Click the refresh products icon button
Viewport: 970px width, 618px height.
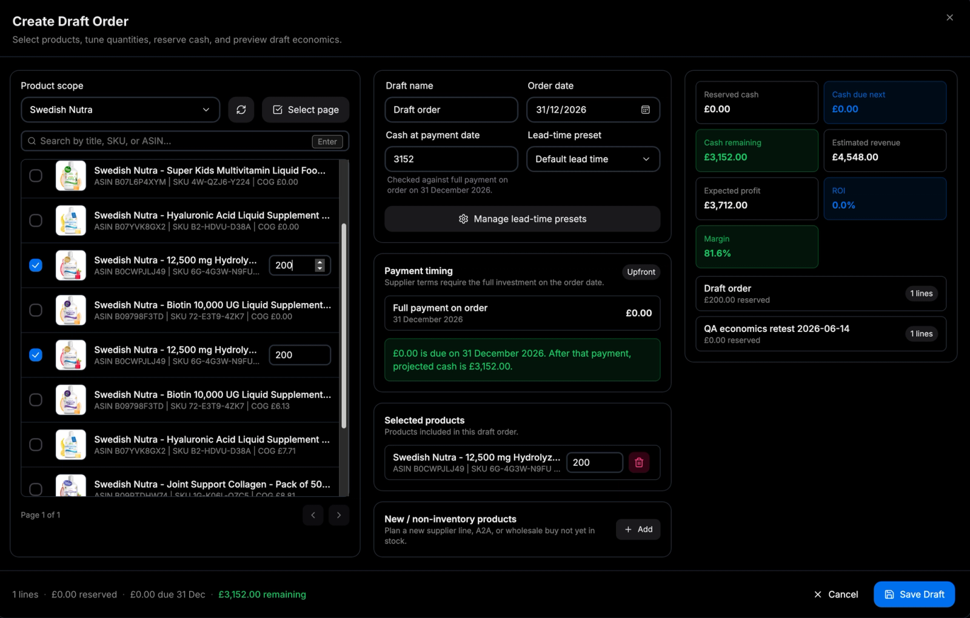pyautogui.click(x=241, y=110)
